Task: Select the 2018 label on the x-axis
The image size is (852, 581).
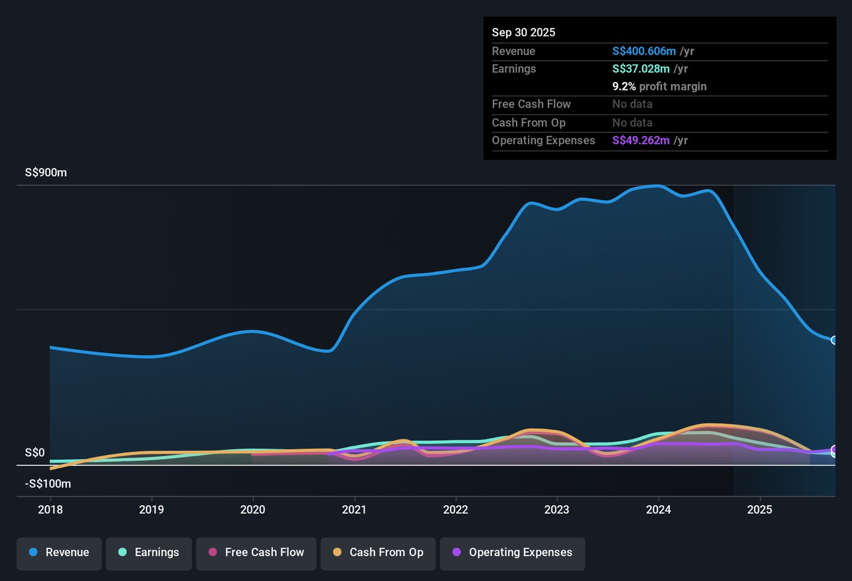Action: click(50, 509)
